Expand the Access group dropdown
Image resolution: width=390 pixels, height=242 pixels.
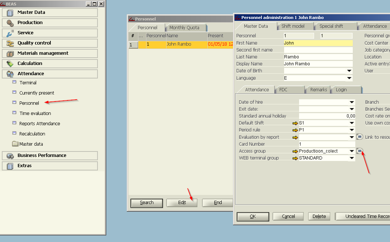click(x=352, y=151)
